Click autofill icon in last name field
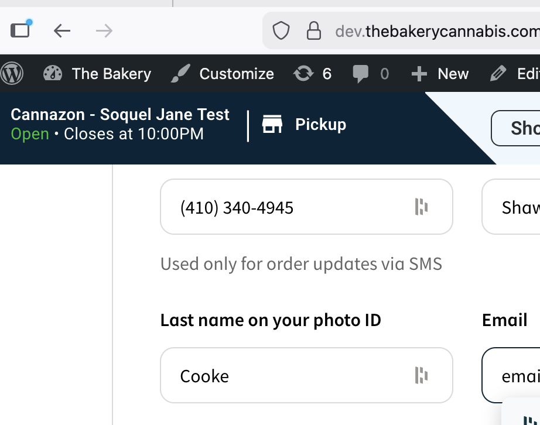Image resolution: width=540 pixels, height=425 pixels. [x=421, y=375]
